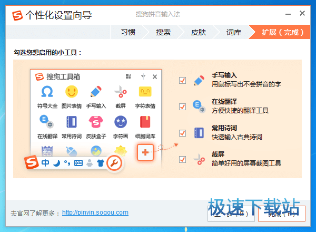Click the 简单好用的屏幕截图工具 description
This screenshot has height=232, width=316.
click(x=246, y=163)
